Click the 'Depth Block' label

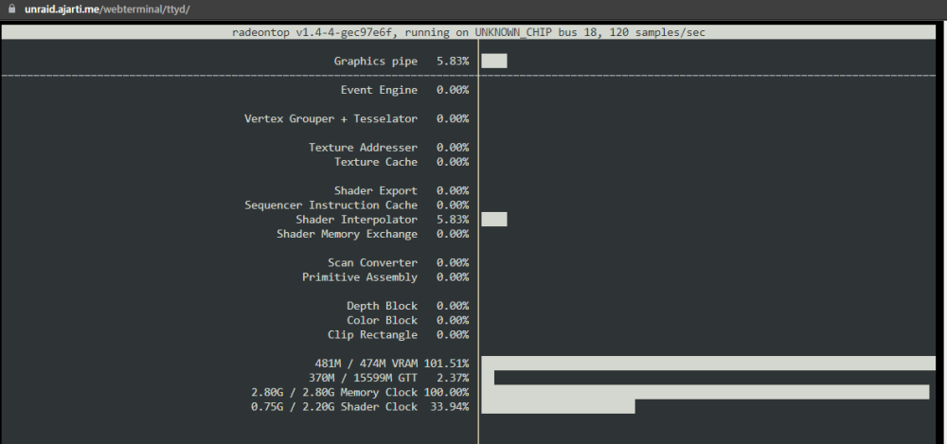pos(382,307)
